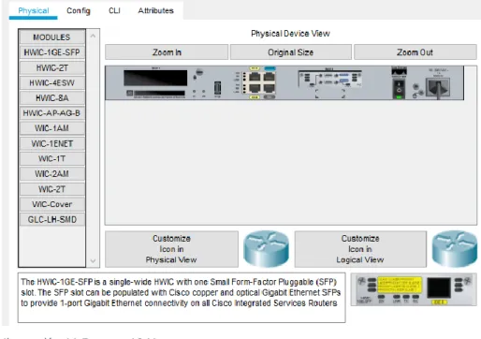This screenshot has width=481, height=339.
Task: Click the Zoom Out button
Action: coord(415,52)
